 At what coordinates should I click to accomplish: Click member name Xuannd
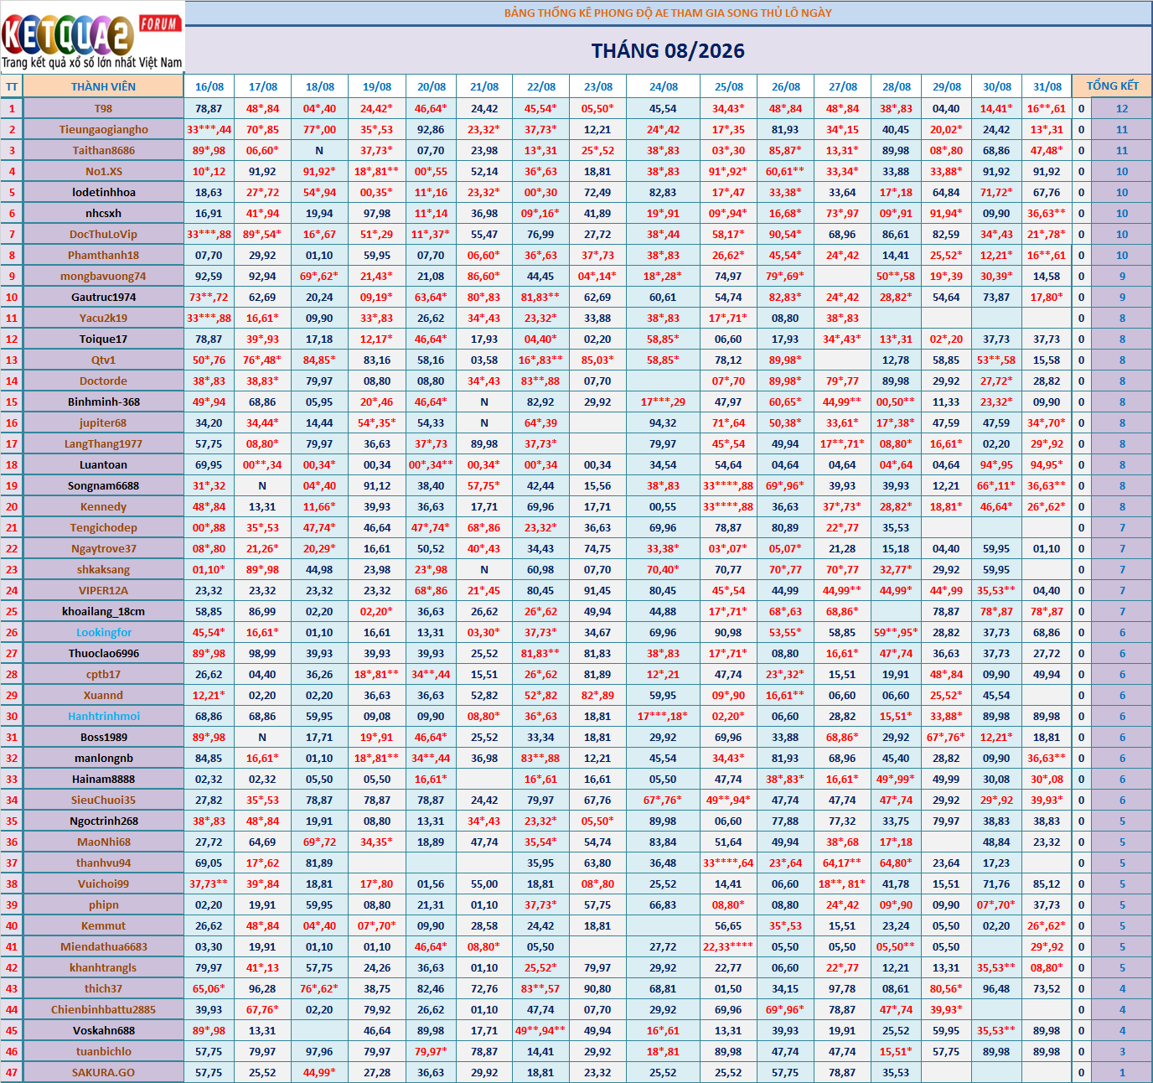[x=103, y=695]
